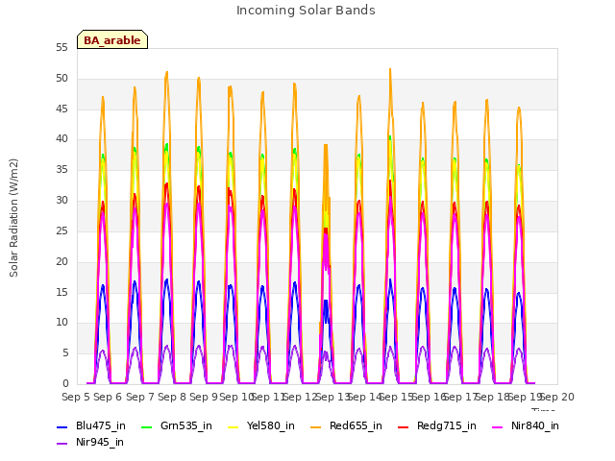
Task: Click the purple Nir945_in legend swatch
Action: (61, 444)
